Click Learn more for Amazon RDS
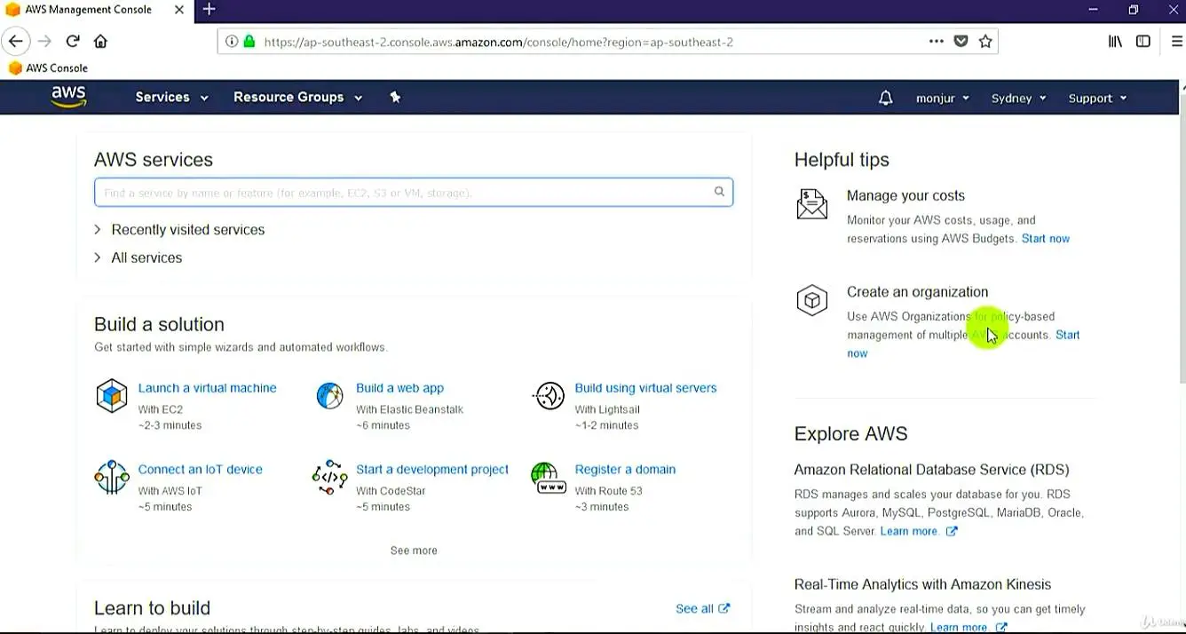 click(918, 531)
